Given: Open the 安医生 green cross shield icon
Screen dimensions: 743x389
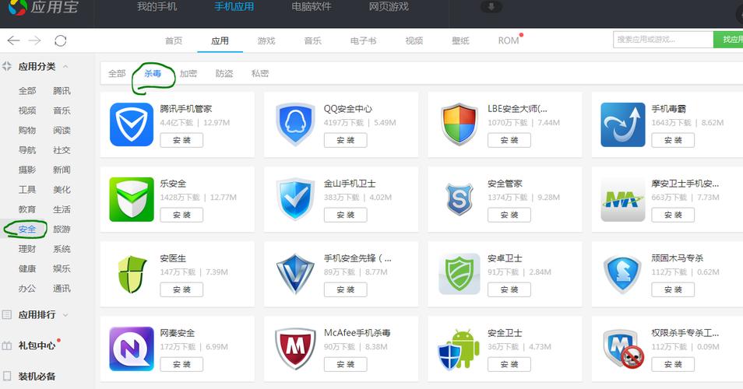Looking at the screenshot, I should [132, 274].
